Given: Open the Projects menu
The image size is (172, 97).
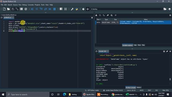Looking at the screenshot, I should (x=37, y=5).
